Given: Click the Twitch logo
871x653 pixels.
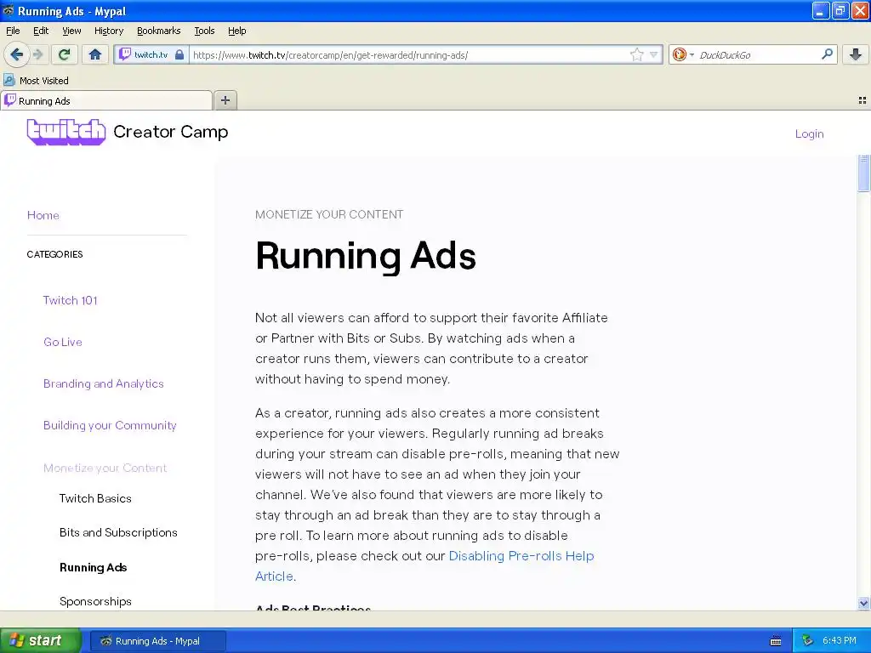Looking at the screenshot, I should [x=66, y=132].
